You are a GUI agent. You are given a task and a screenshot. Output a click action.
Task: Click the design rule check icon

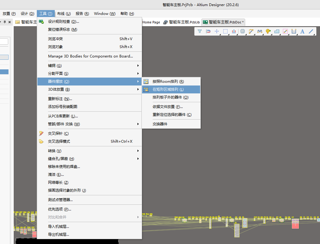(41, 22)
